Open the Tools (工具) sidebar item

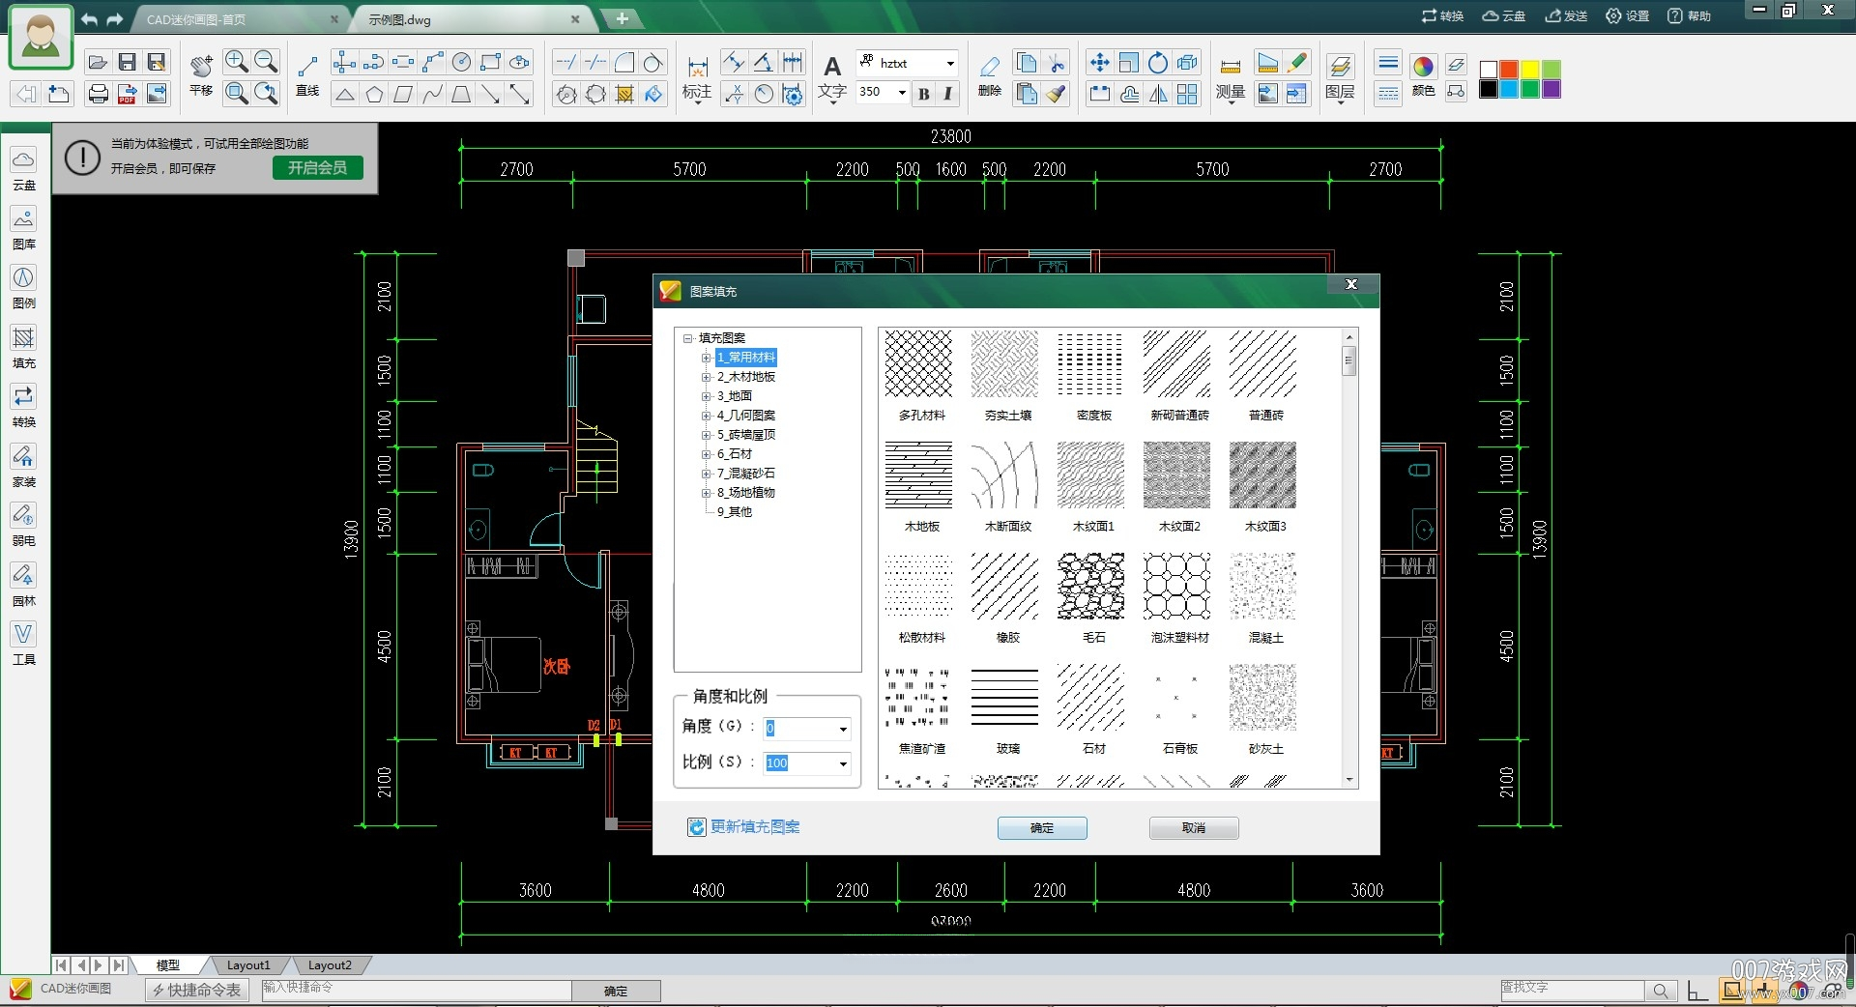tap(24, 645)
